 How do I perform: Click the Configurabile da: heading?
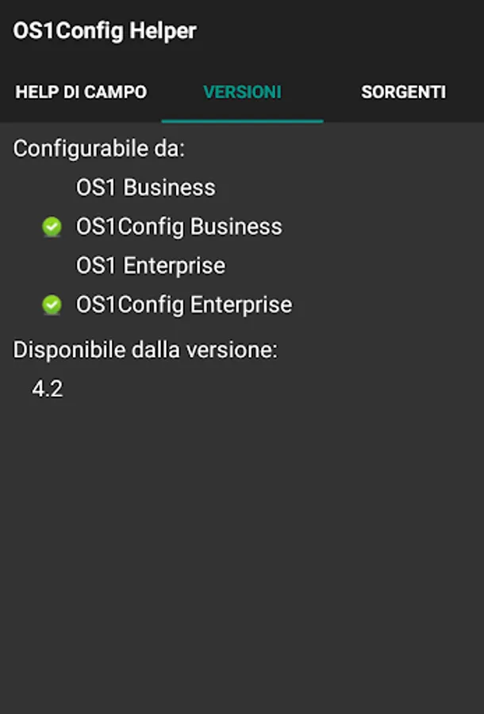point(98,149)
